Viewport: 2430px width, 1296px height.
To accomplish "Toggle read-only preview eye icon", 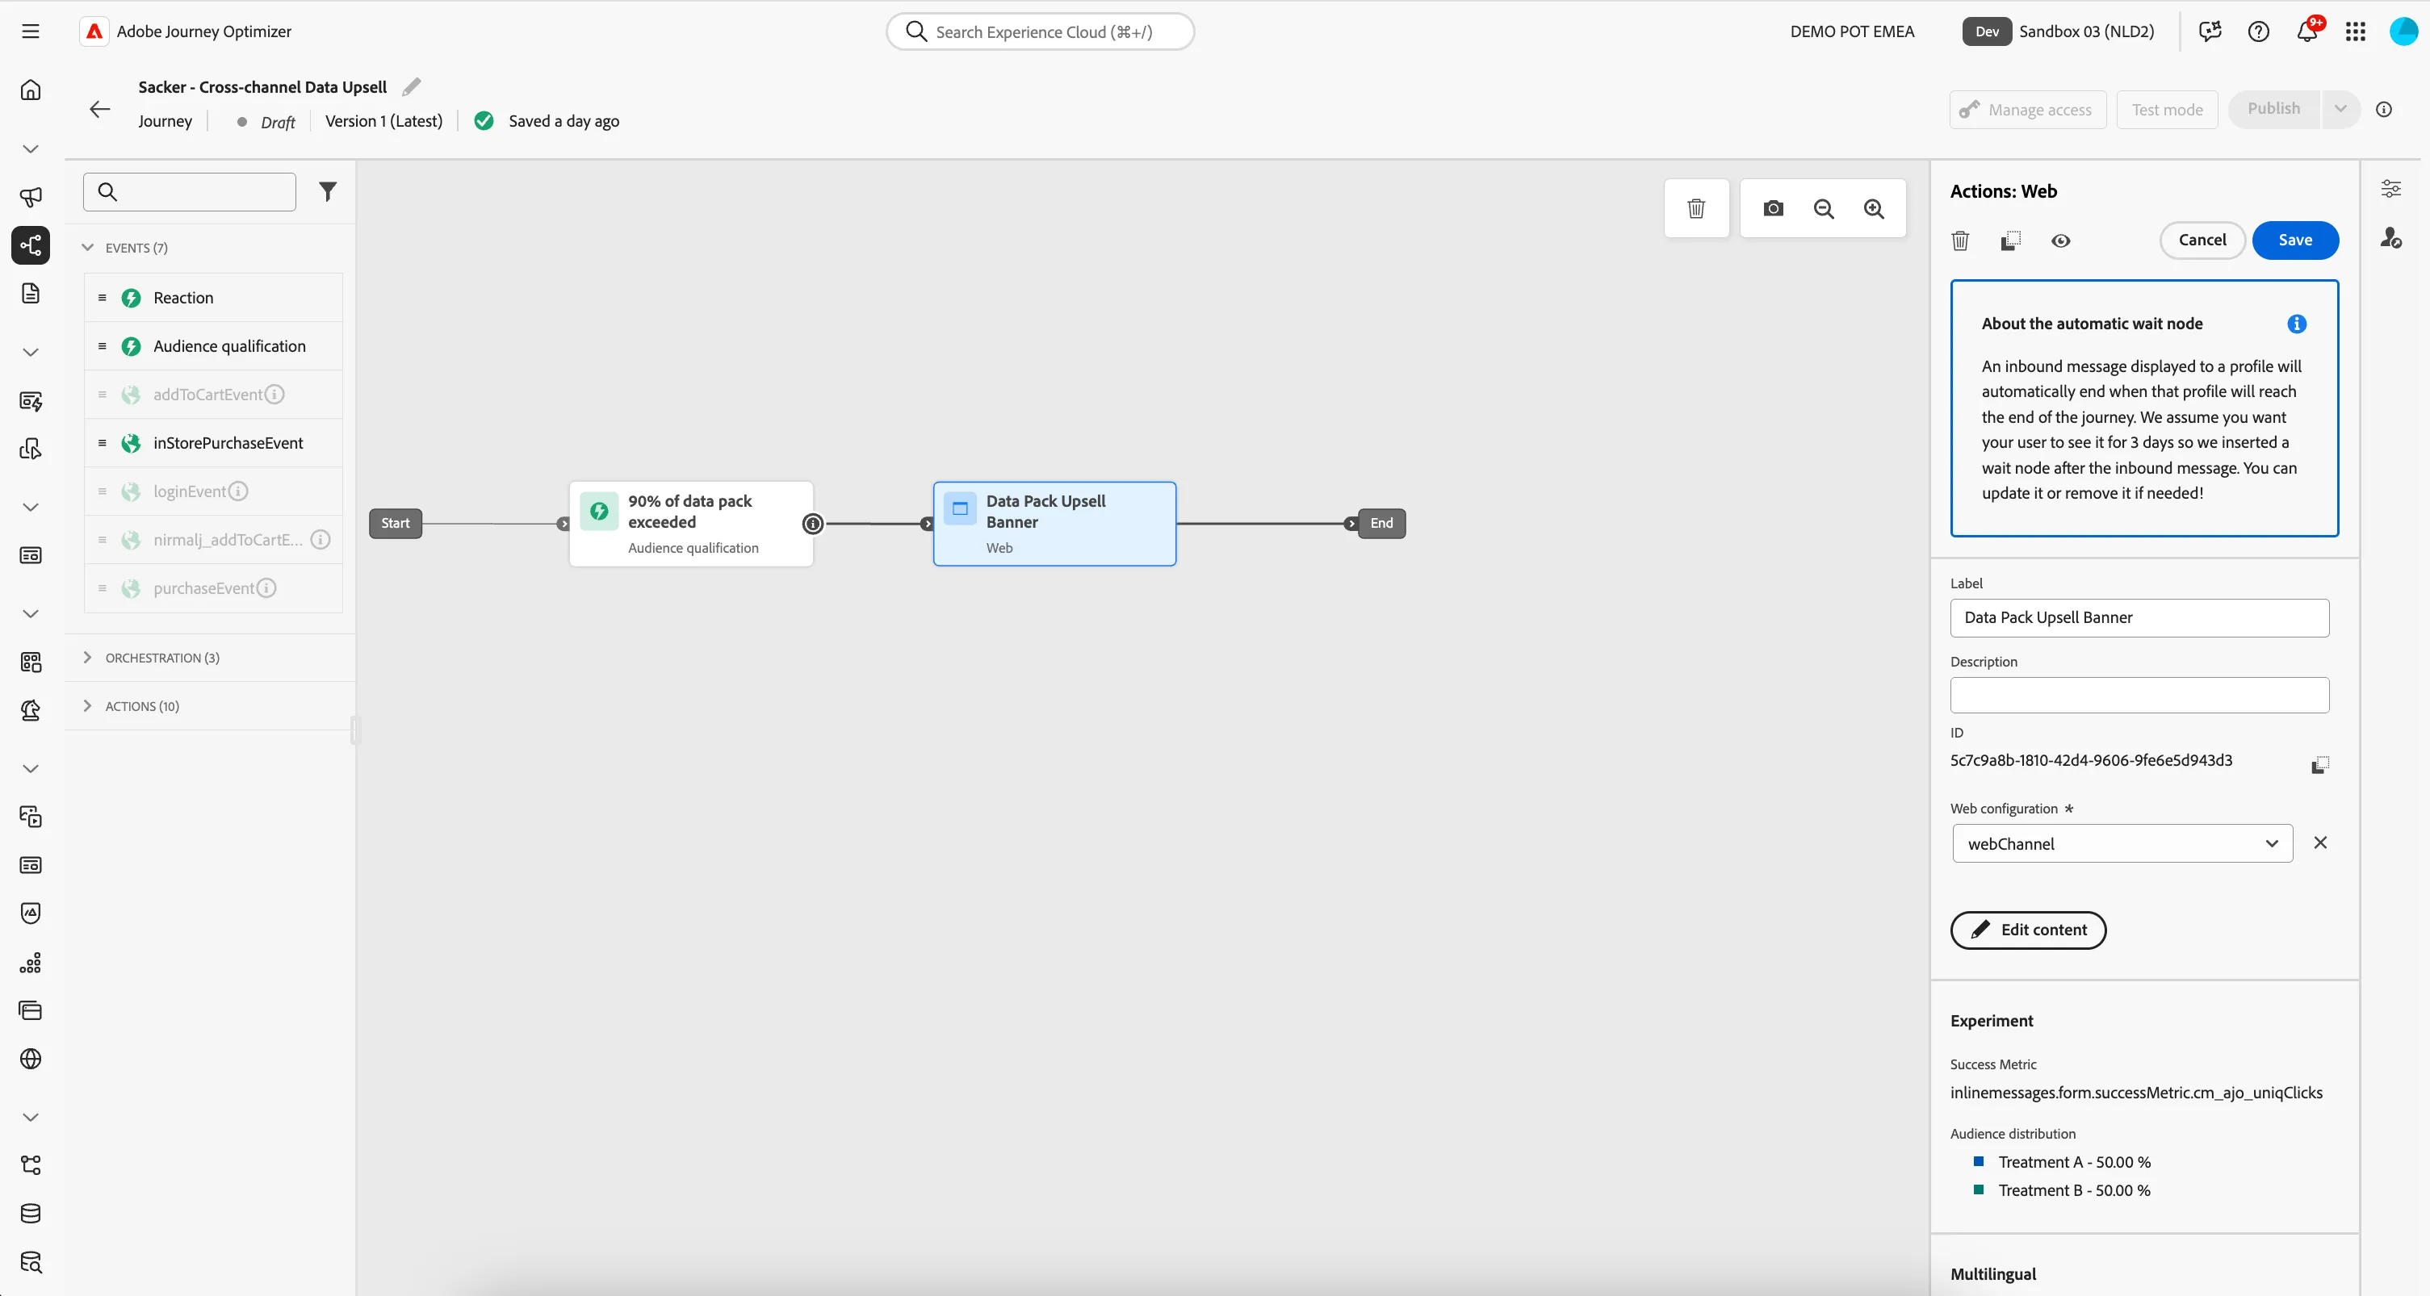I will (2061, 240).
